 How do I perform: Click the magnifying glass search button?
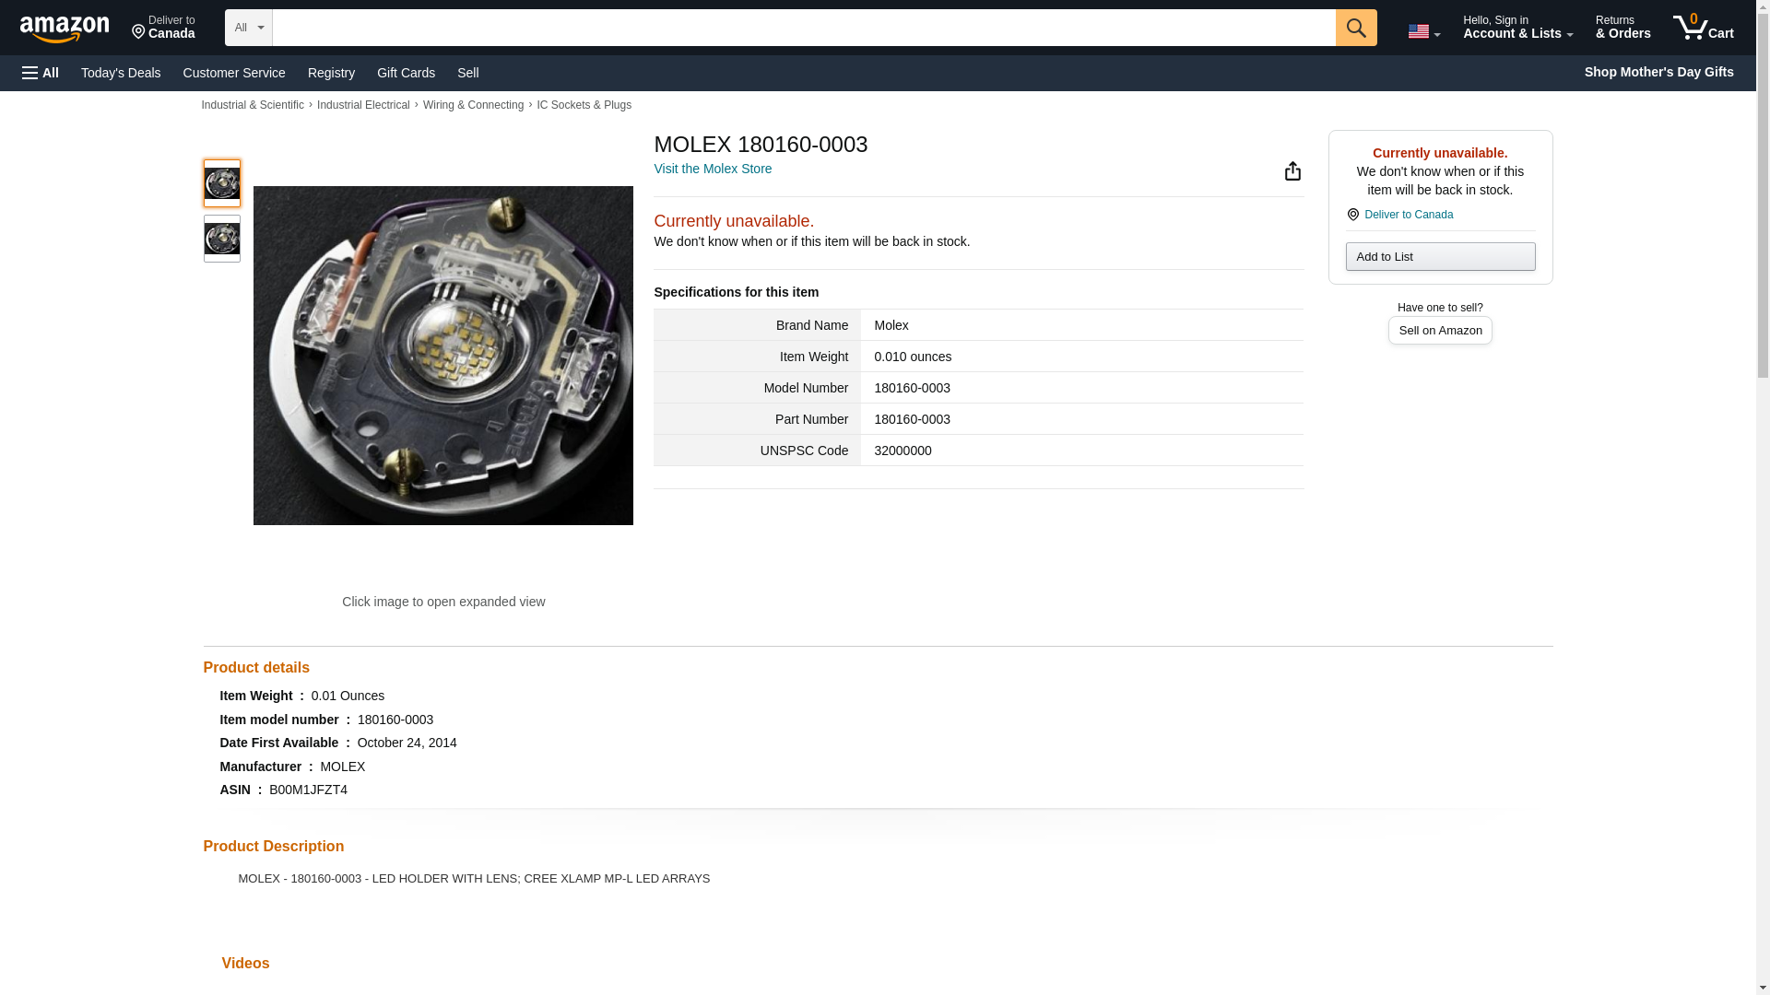pos(1355,28)
